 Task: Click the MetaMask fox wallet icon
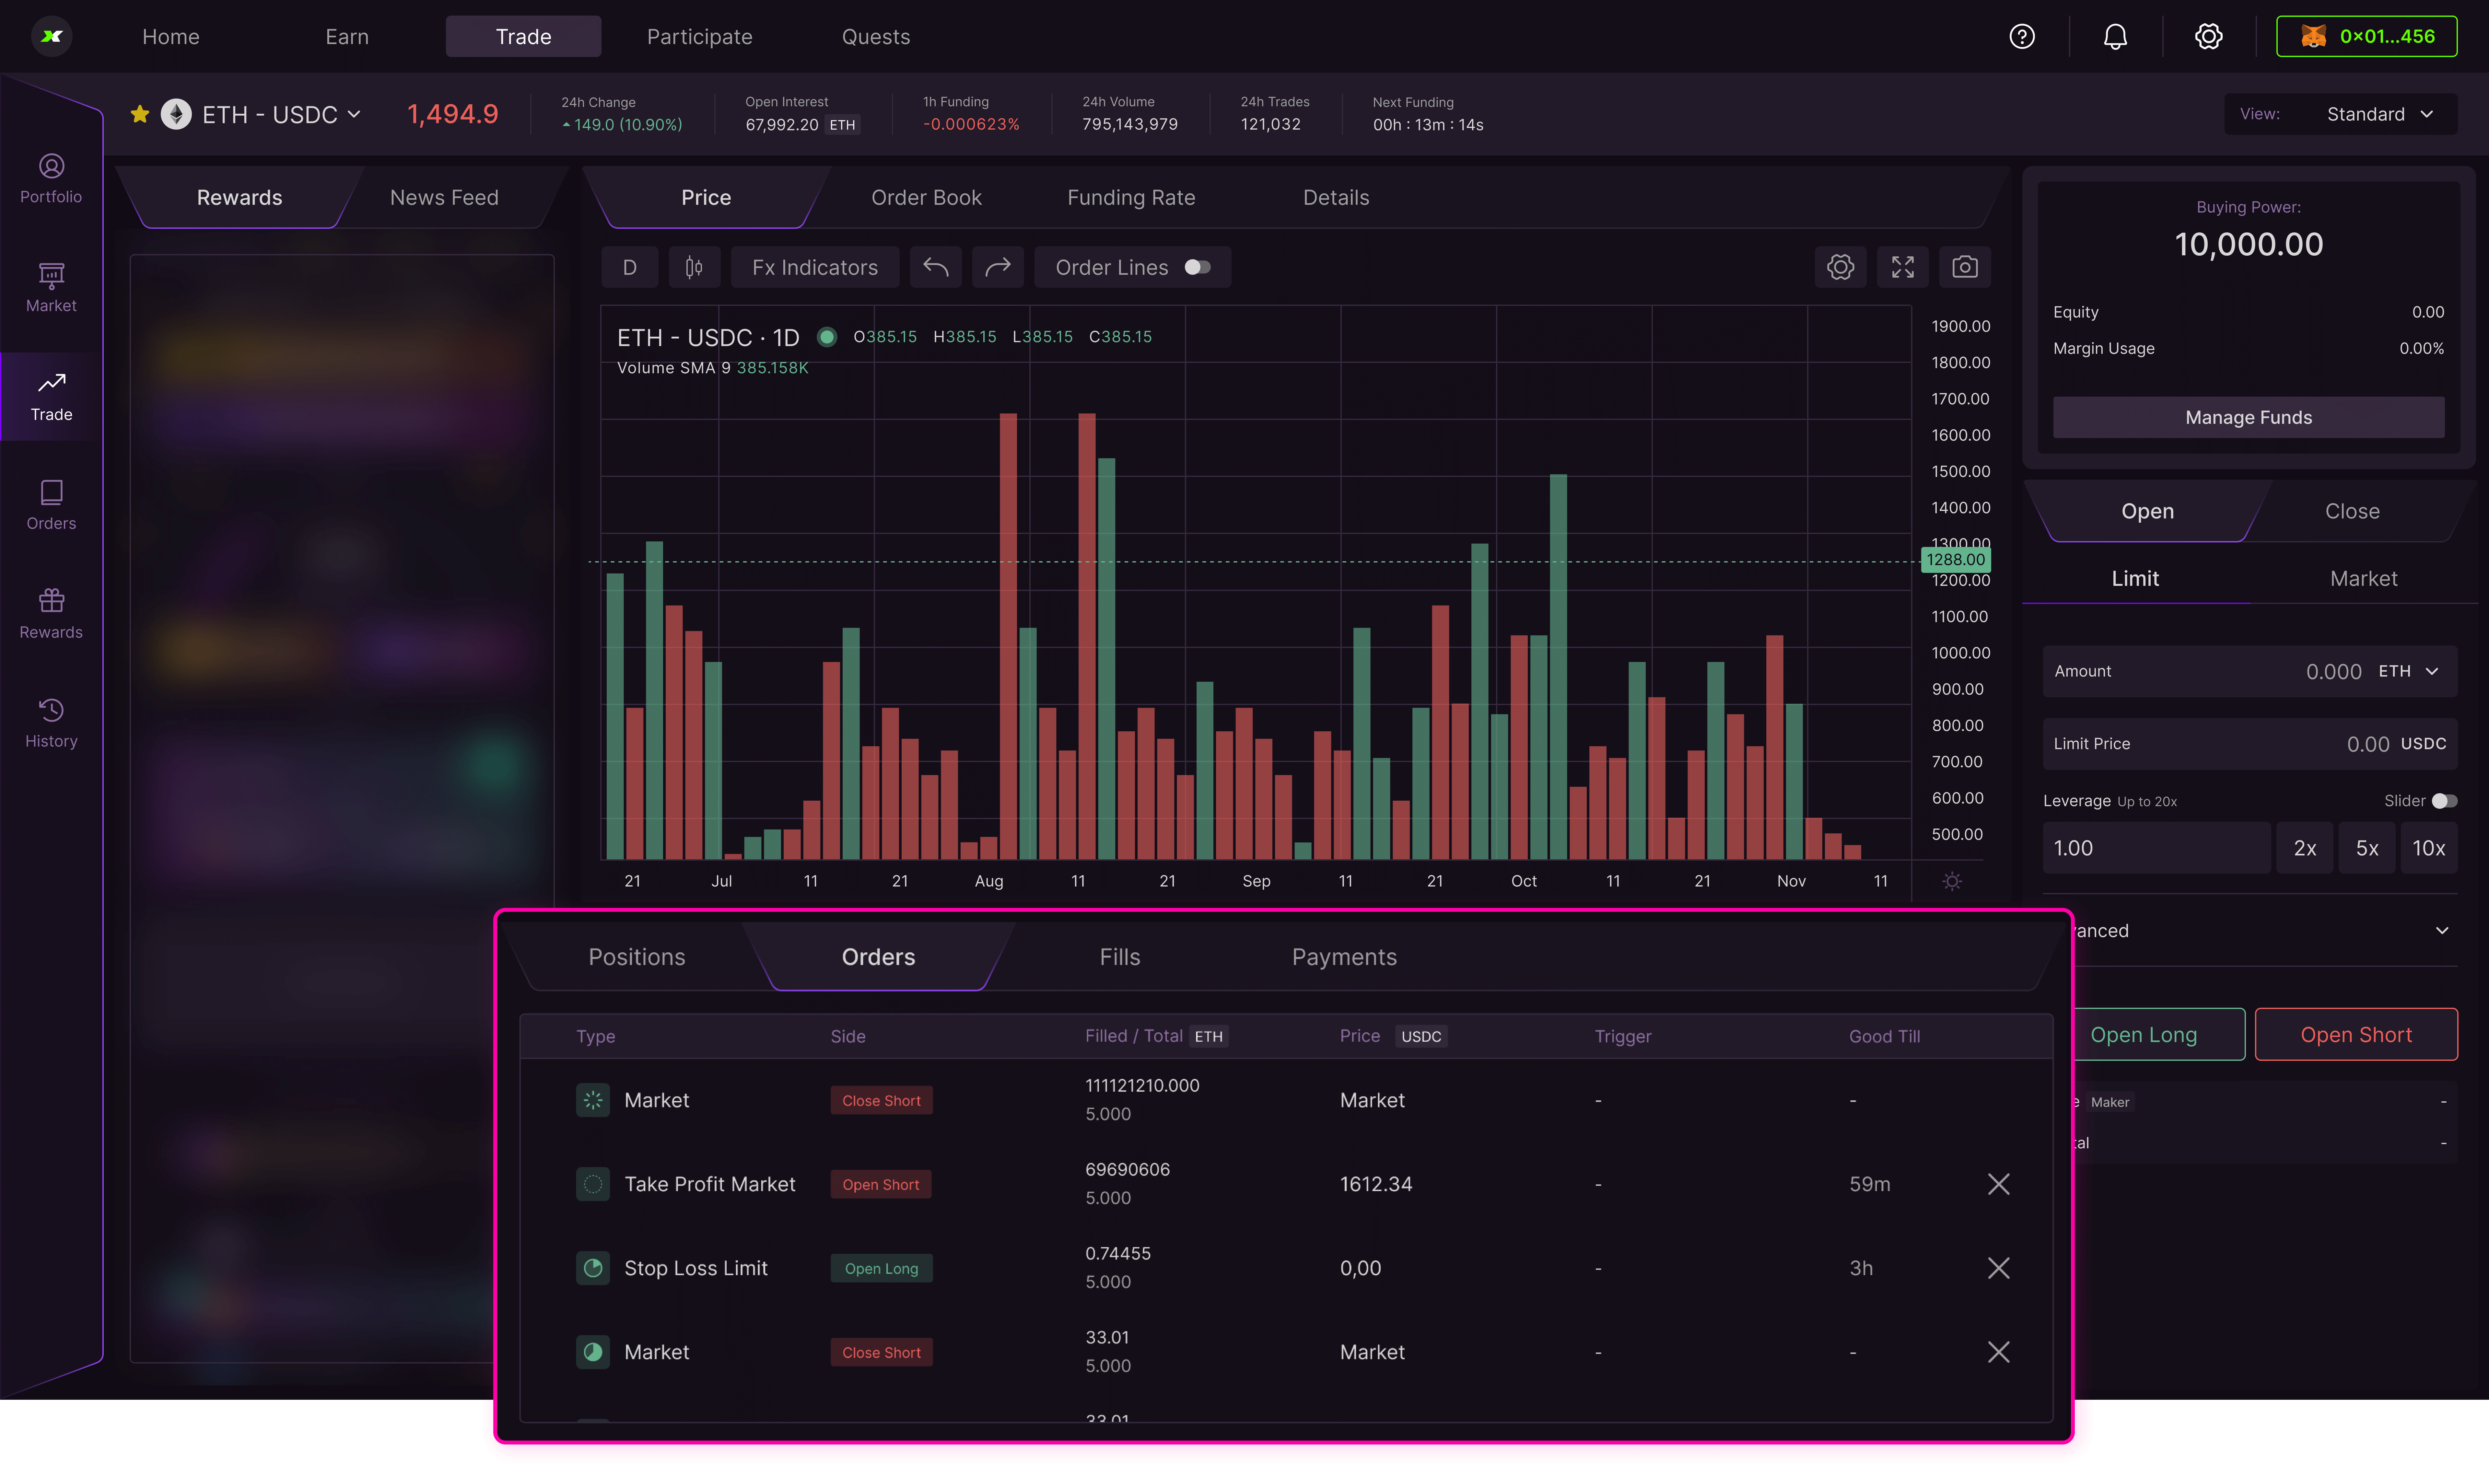(x=2313, y=37)
